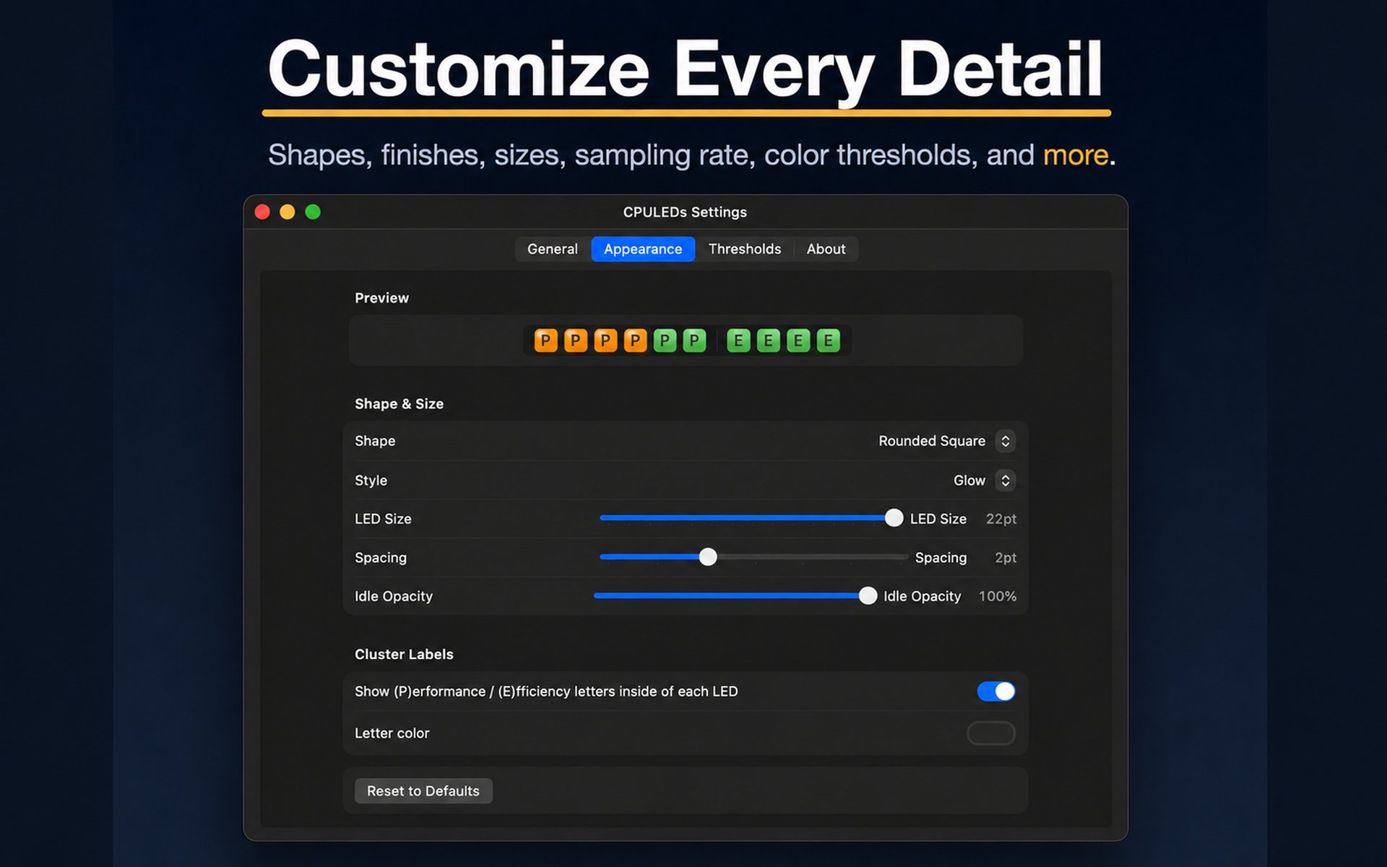
Task: Click the second green E LED in preview
Action: (768, 340)
